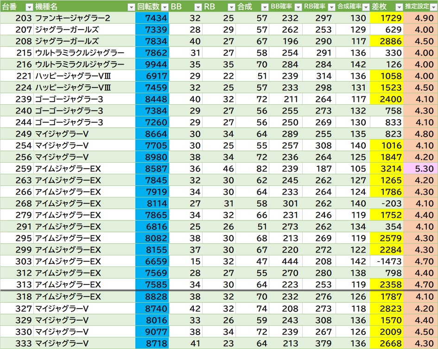Open the 合成 column filter dropdown
This screenshot has height=349, width=438.
(265, 7)
